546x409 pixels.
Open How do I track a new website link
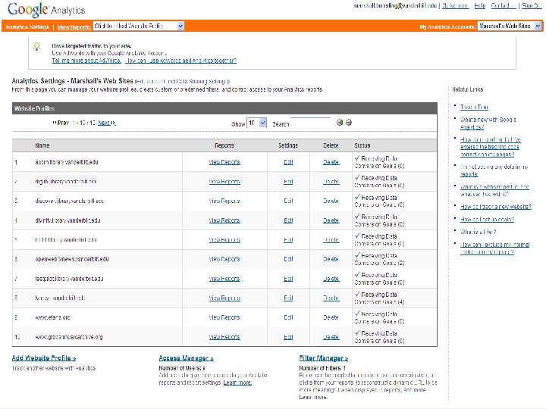pyautogui.click(x=495, y=207)
